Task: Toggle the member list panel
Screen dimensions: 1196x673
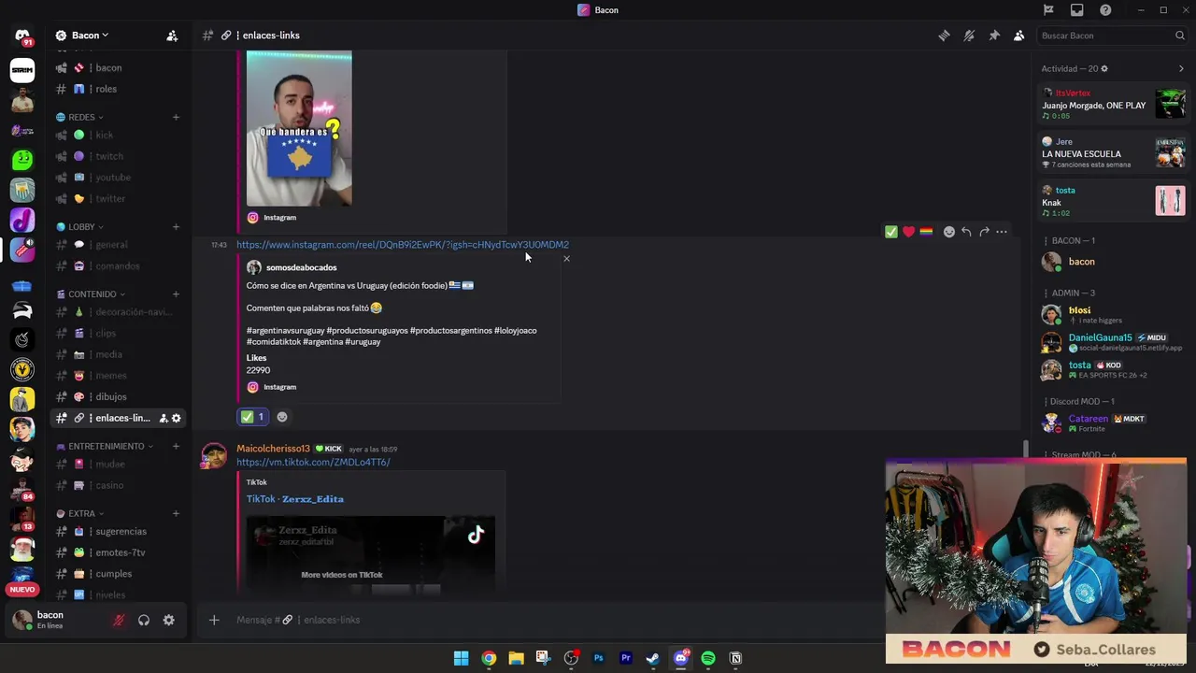Action: [1019, 36]
